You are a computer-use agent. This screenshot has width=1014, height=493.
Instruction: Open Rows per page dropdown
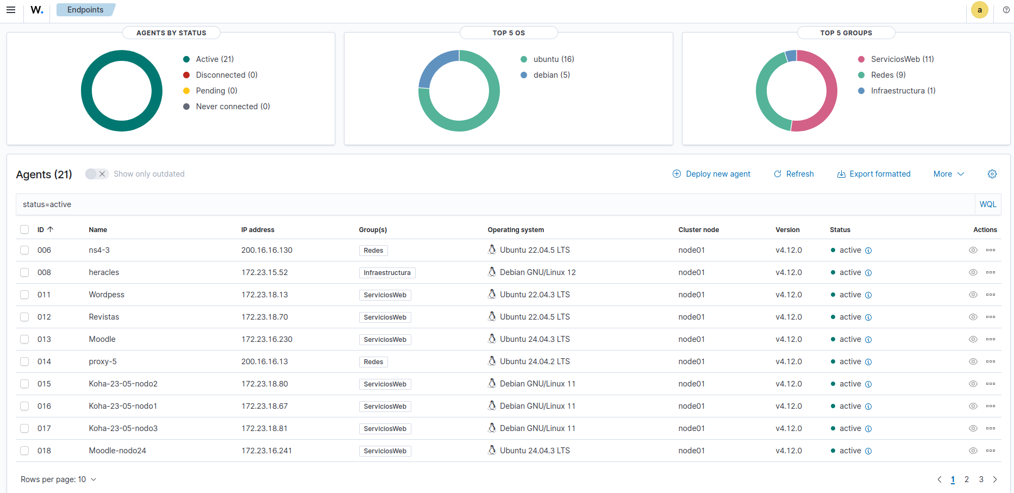[x=58, y=479]
